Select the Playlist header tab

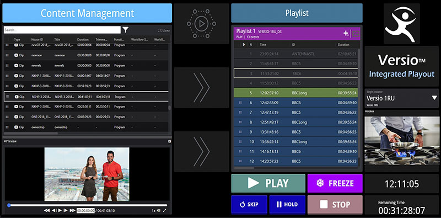click(297, 13)
